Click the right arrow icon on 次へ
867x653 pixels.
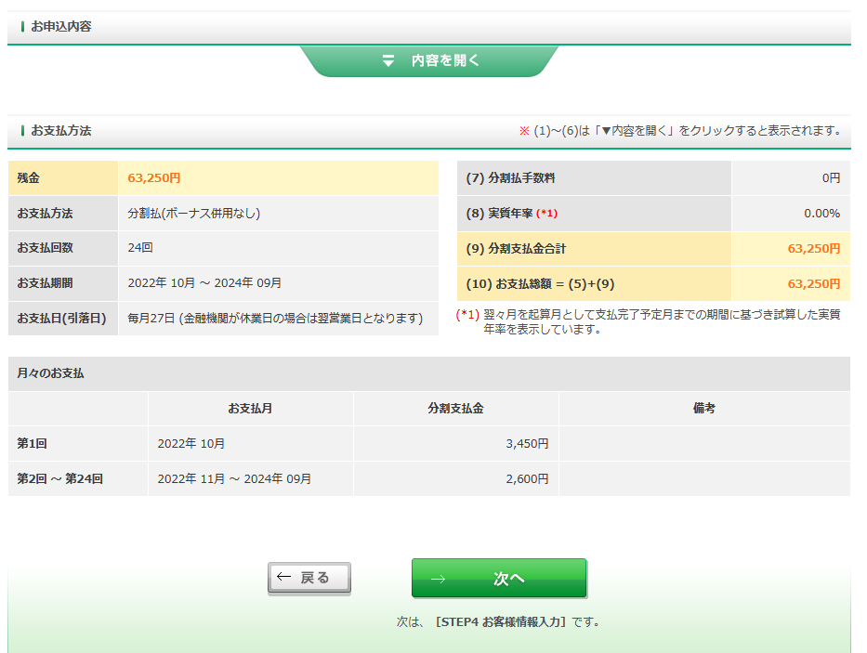click(x=438, y=579)
